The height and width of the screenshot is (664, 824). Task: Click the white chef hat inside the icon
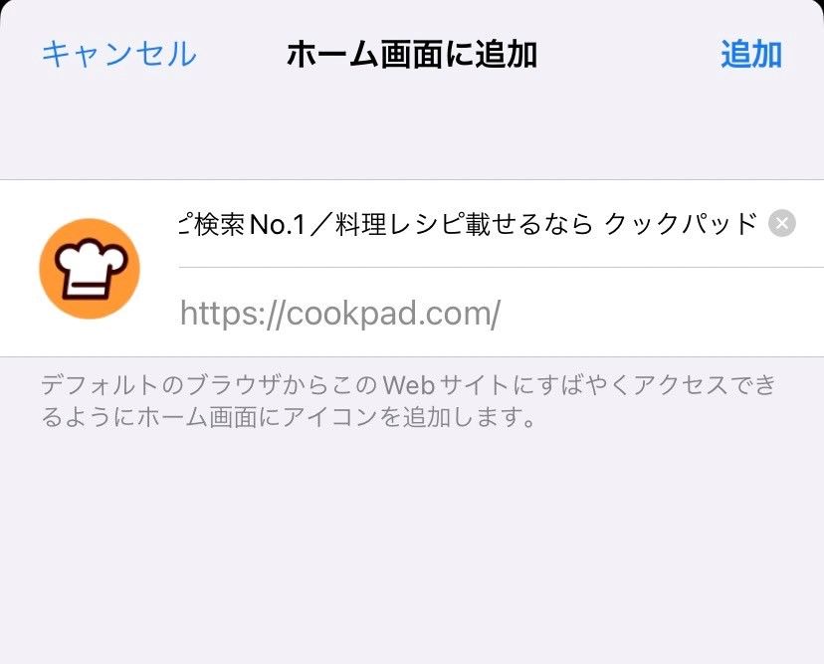tap(91, 267)
